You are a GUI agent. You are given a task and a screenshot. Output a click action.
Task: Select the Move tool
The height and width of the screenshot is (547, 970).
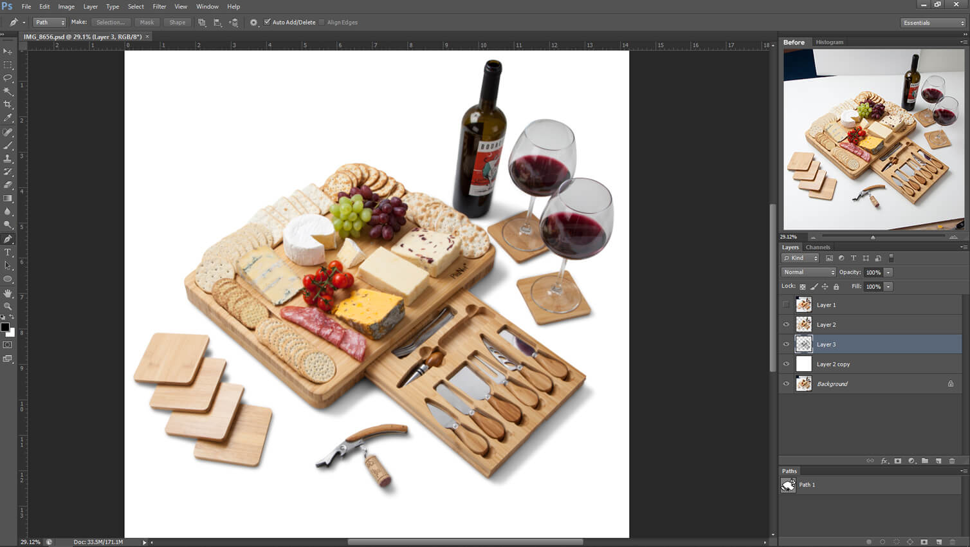[x=8, y=51]
